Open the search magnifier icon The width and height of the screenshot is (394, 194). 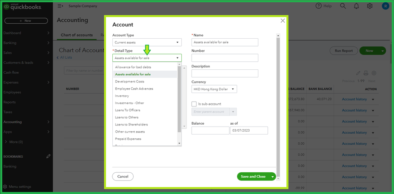343,6
